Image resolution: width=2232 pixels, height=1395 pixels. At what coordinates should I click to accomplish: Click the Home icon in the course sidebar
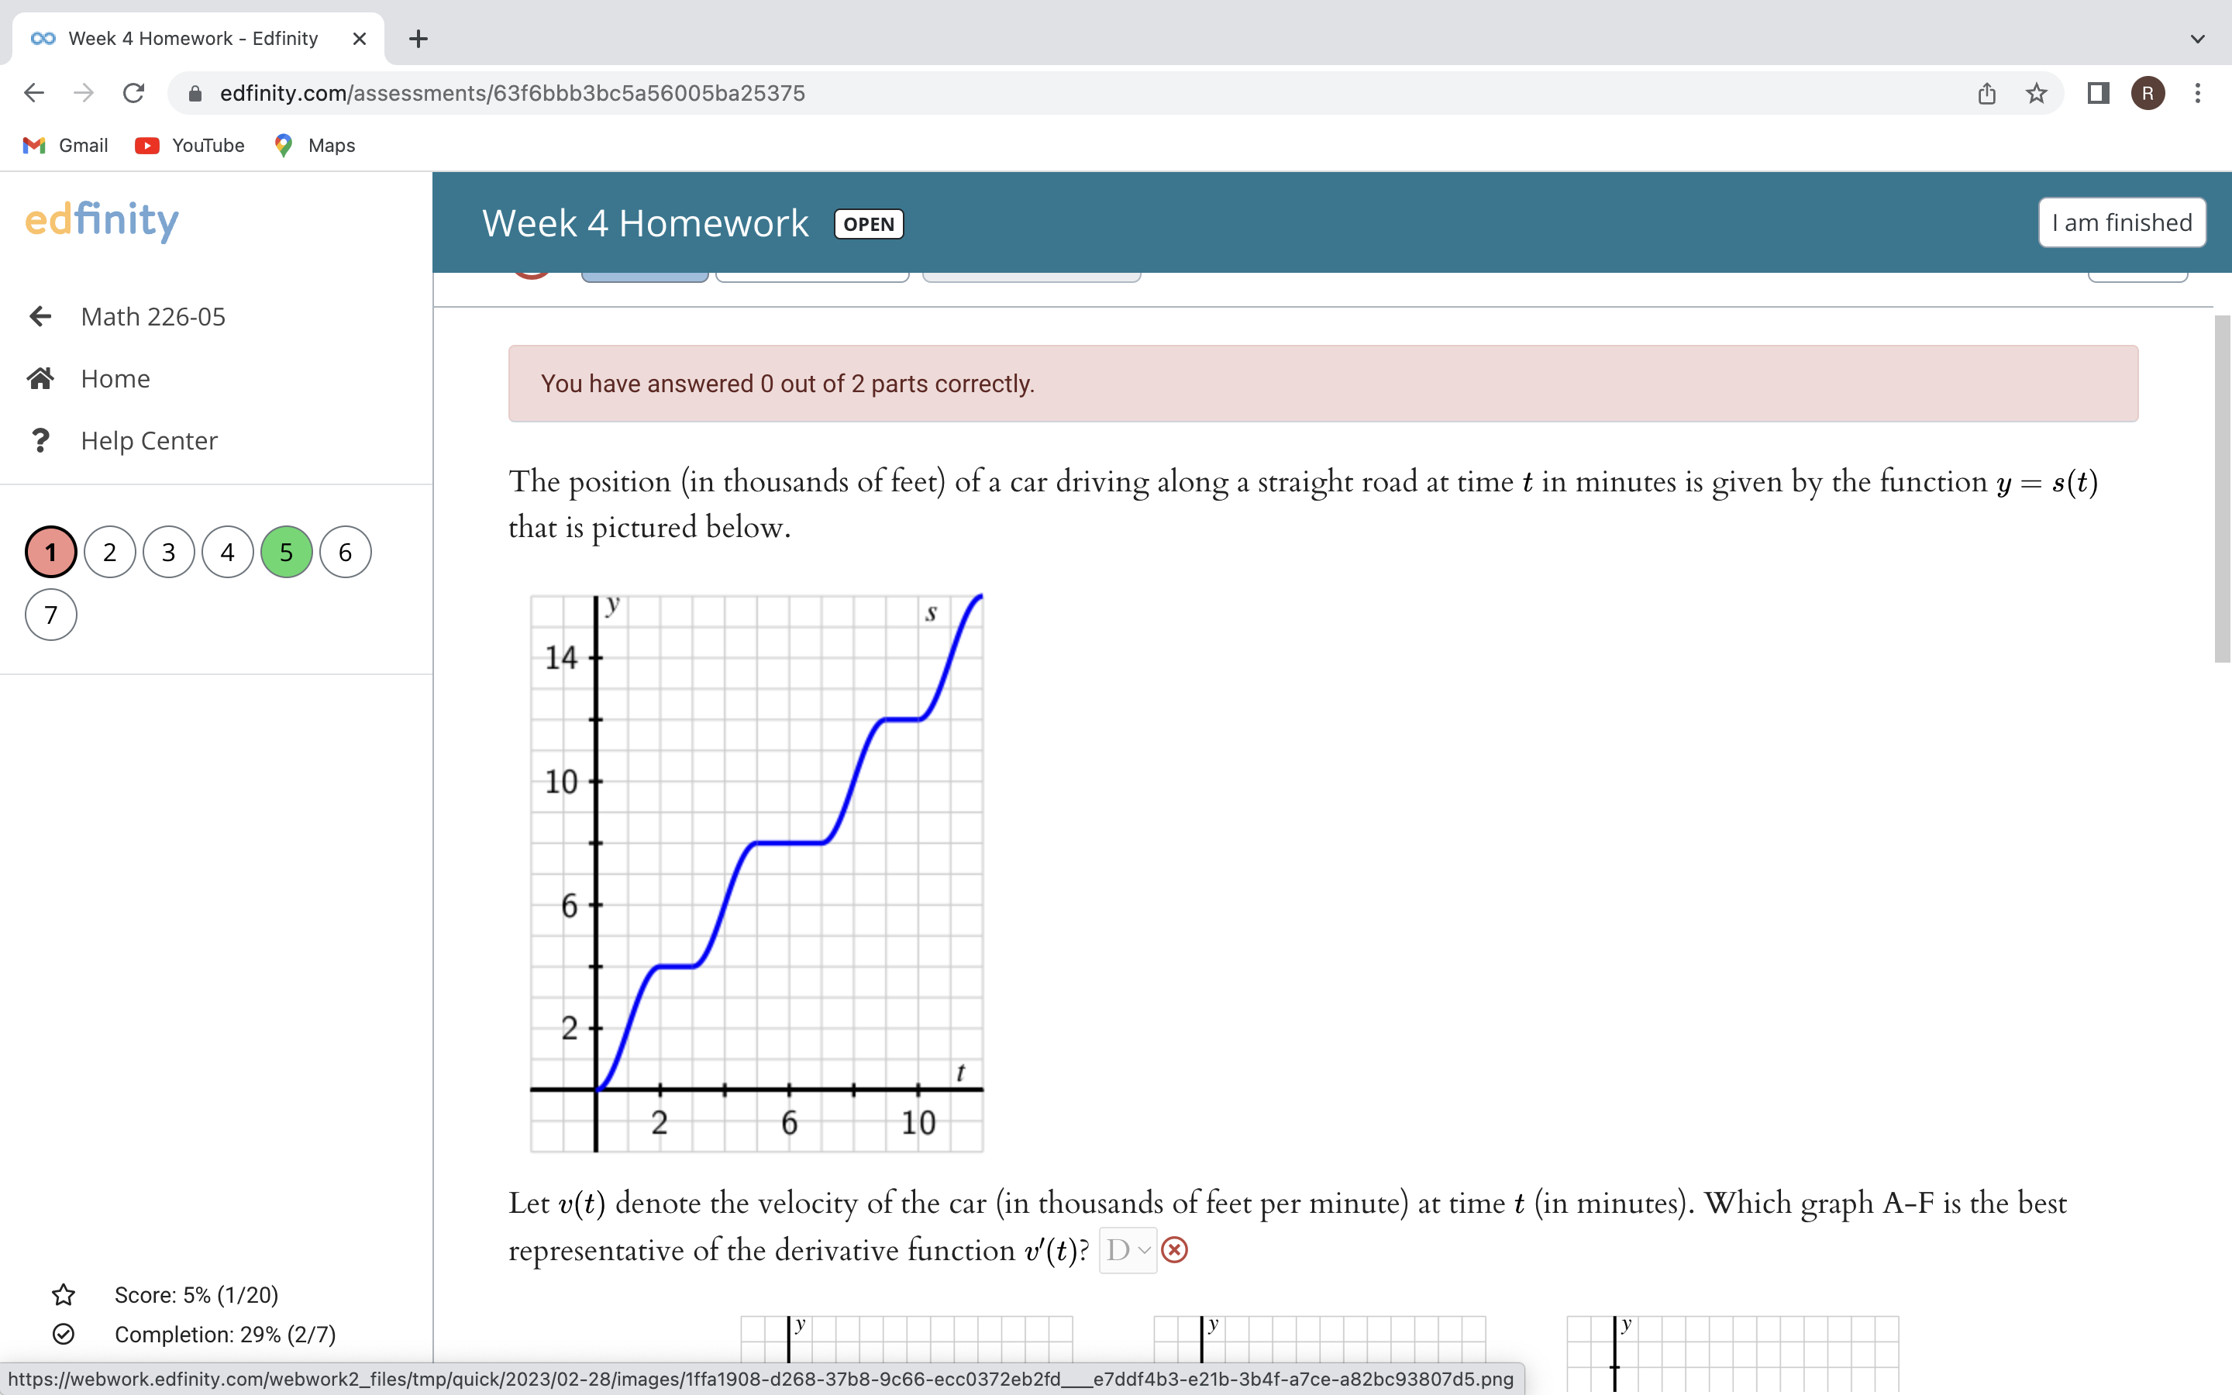40,377
